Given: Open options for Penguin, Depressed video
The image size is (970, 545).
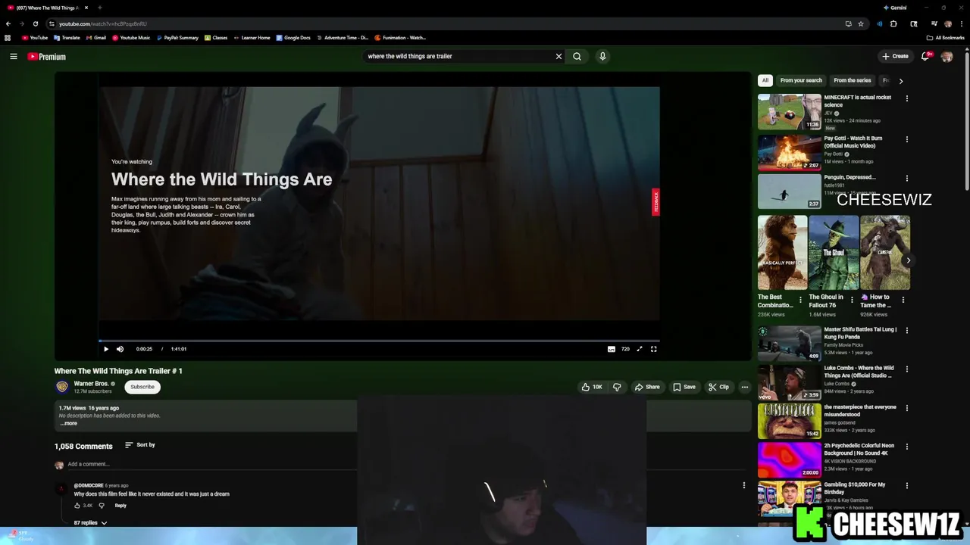Looking at the screenshot, I should click(x=907, y=179).
